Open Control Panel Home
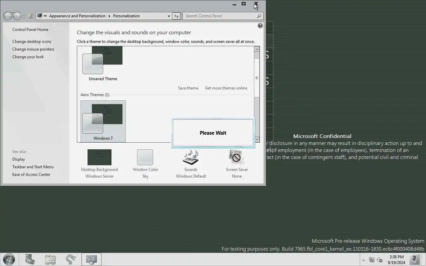 coord(30,30)
